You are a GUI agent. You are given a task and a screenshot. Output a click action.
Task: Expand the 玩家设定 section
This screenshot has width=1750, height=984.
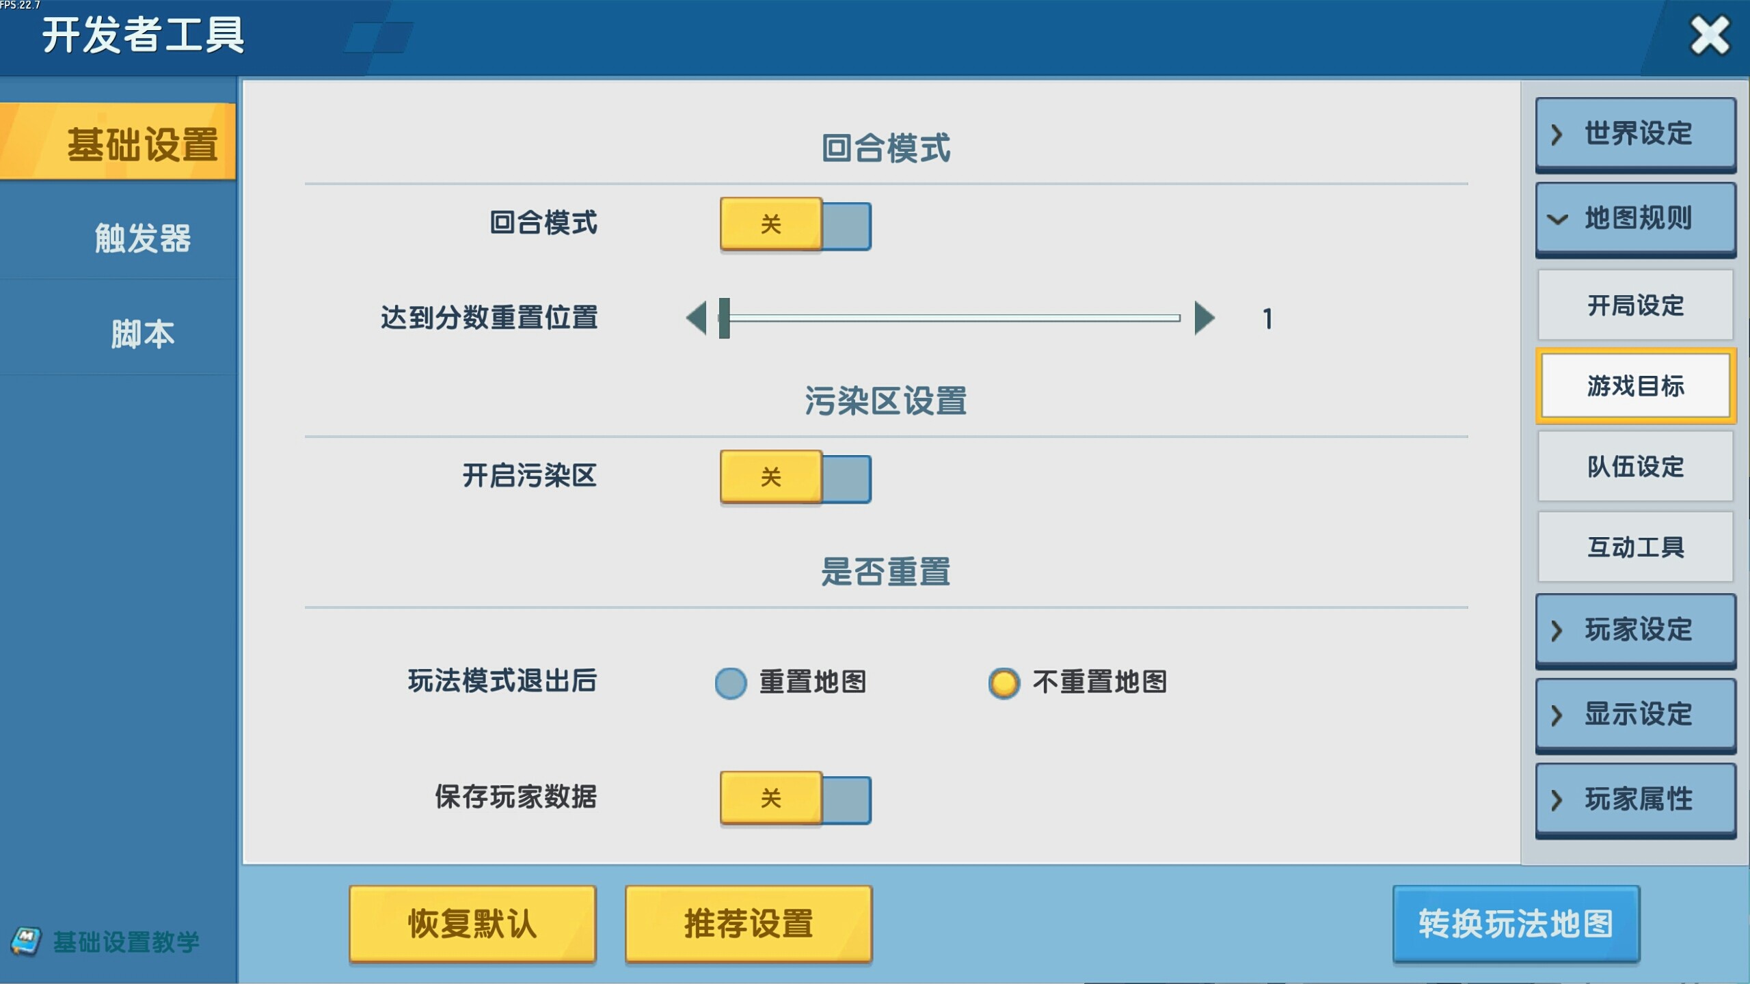pyautogui.click(x=1635, y=629)
